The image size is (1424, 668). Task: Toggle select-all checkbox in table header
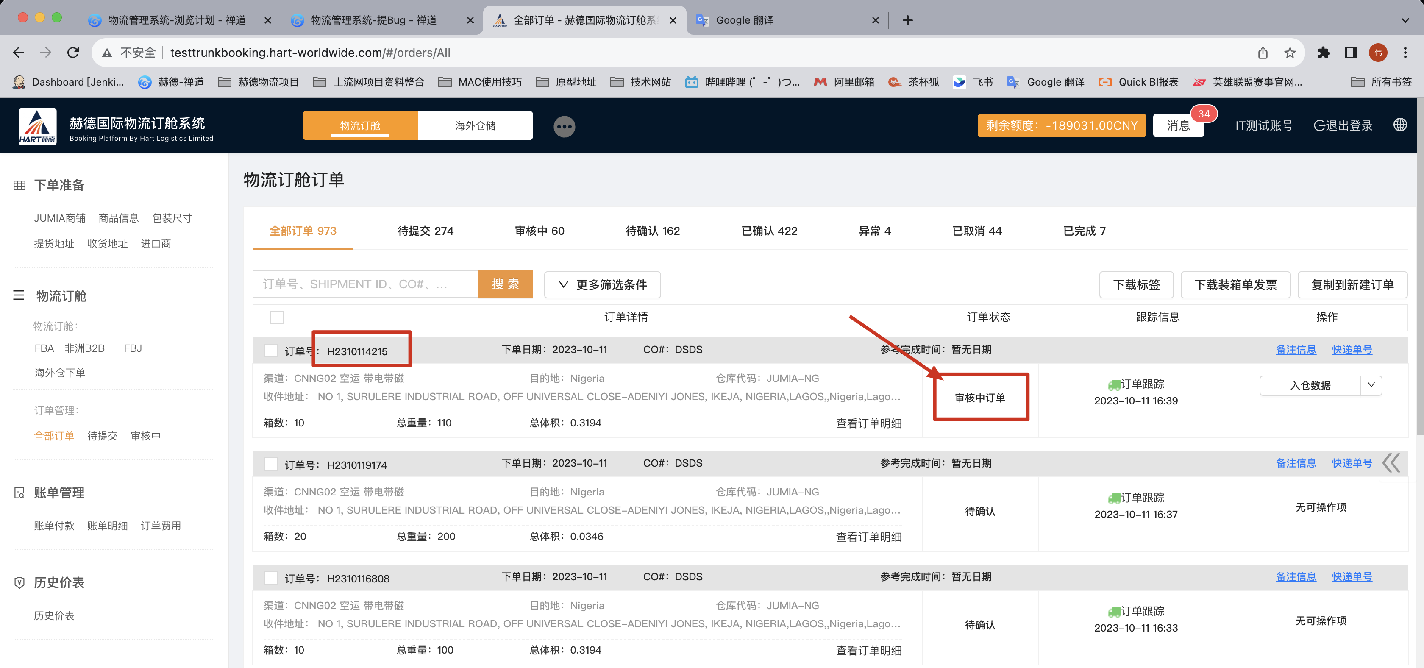(277, 317)
